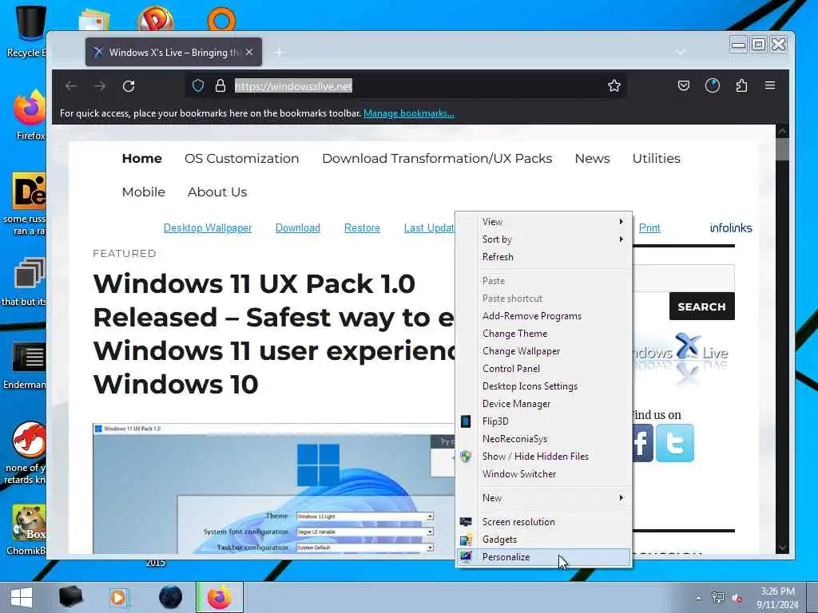The width and height of the screenshot is (818, 613).
Task: Open the About Us navigation item
Action: 217,192
